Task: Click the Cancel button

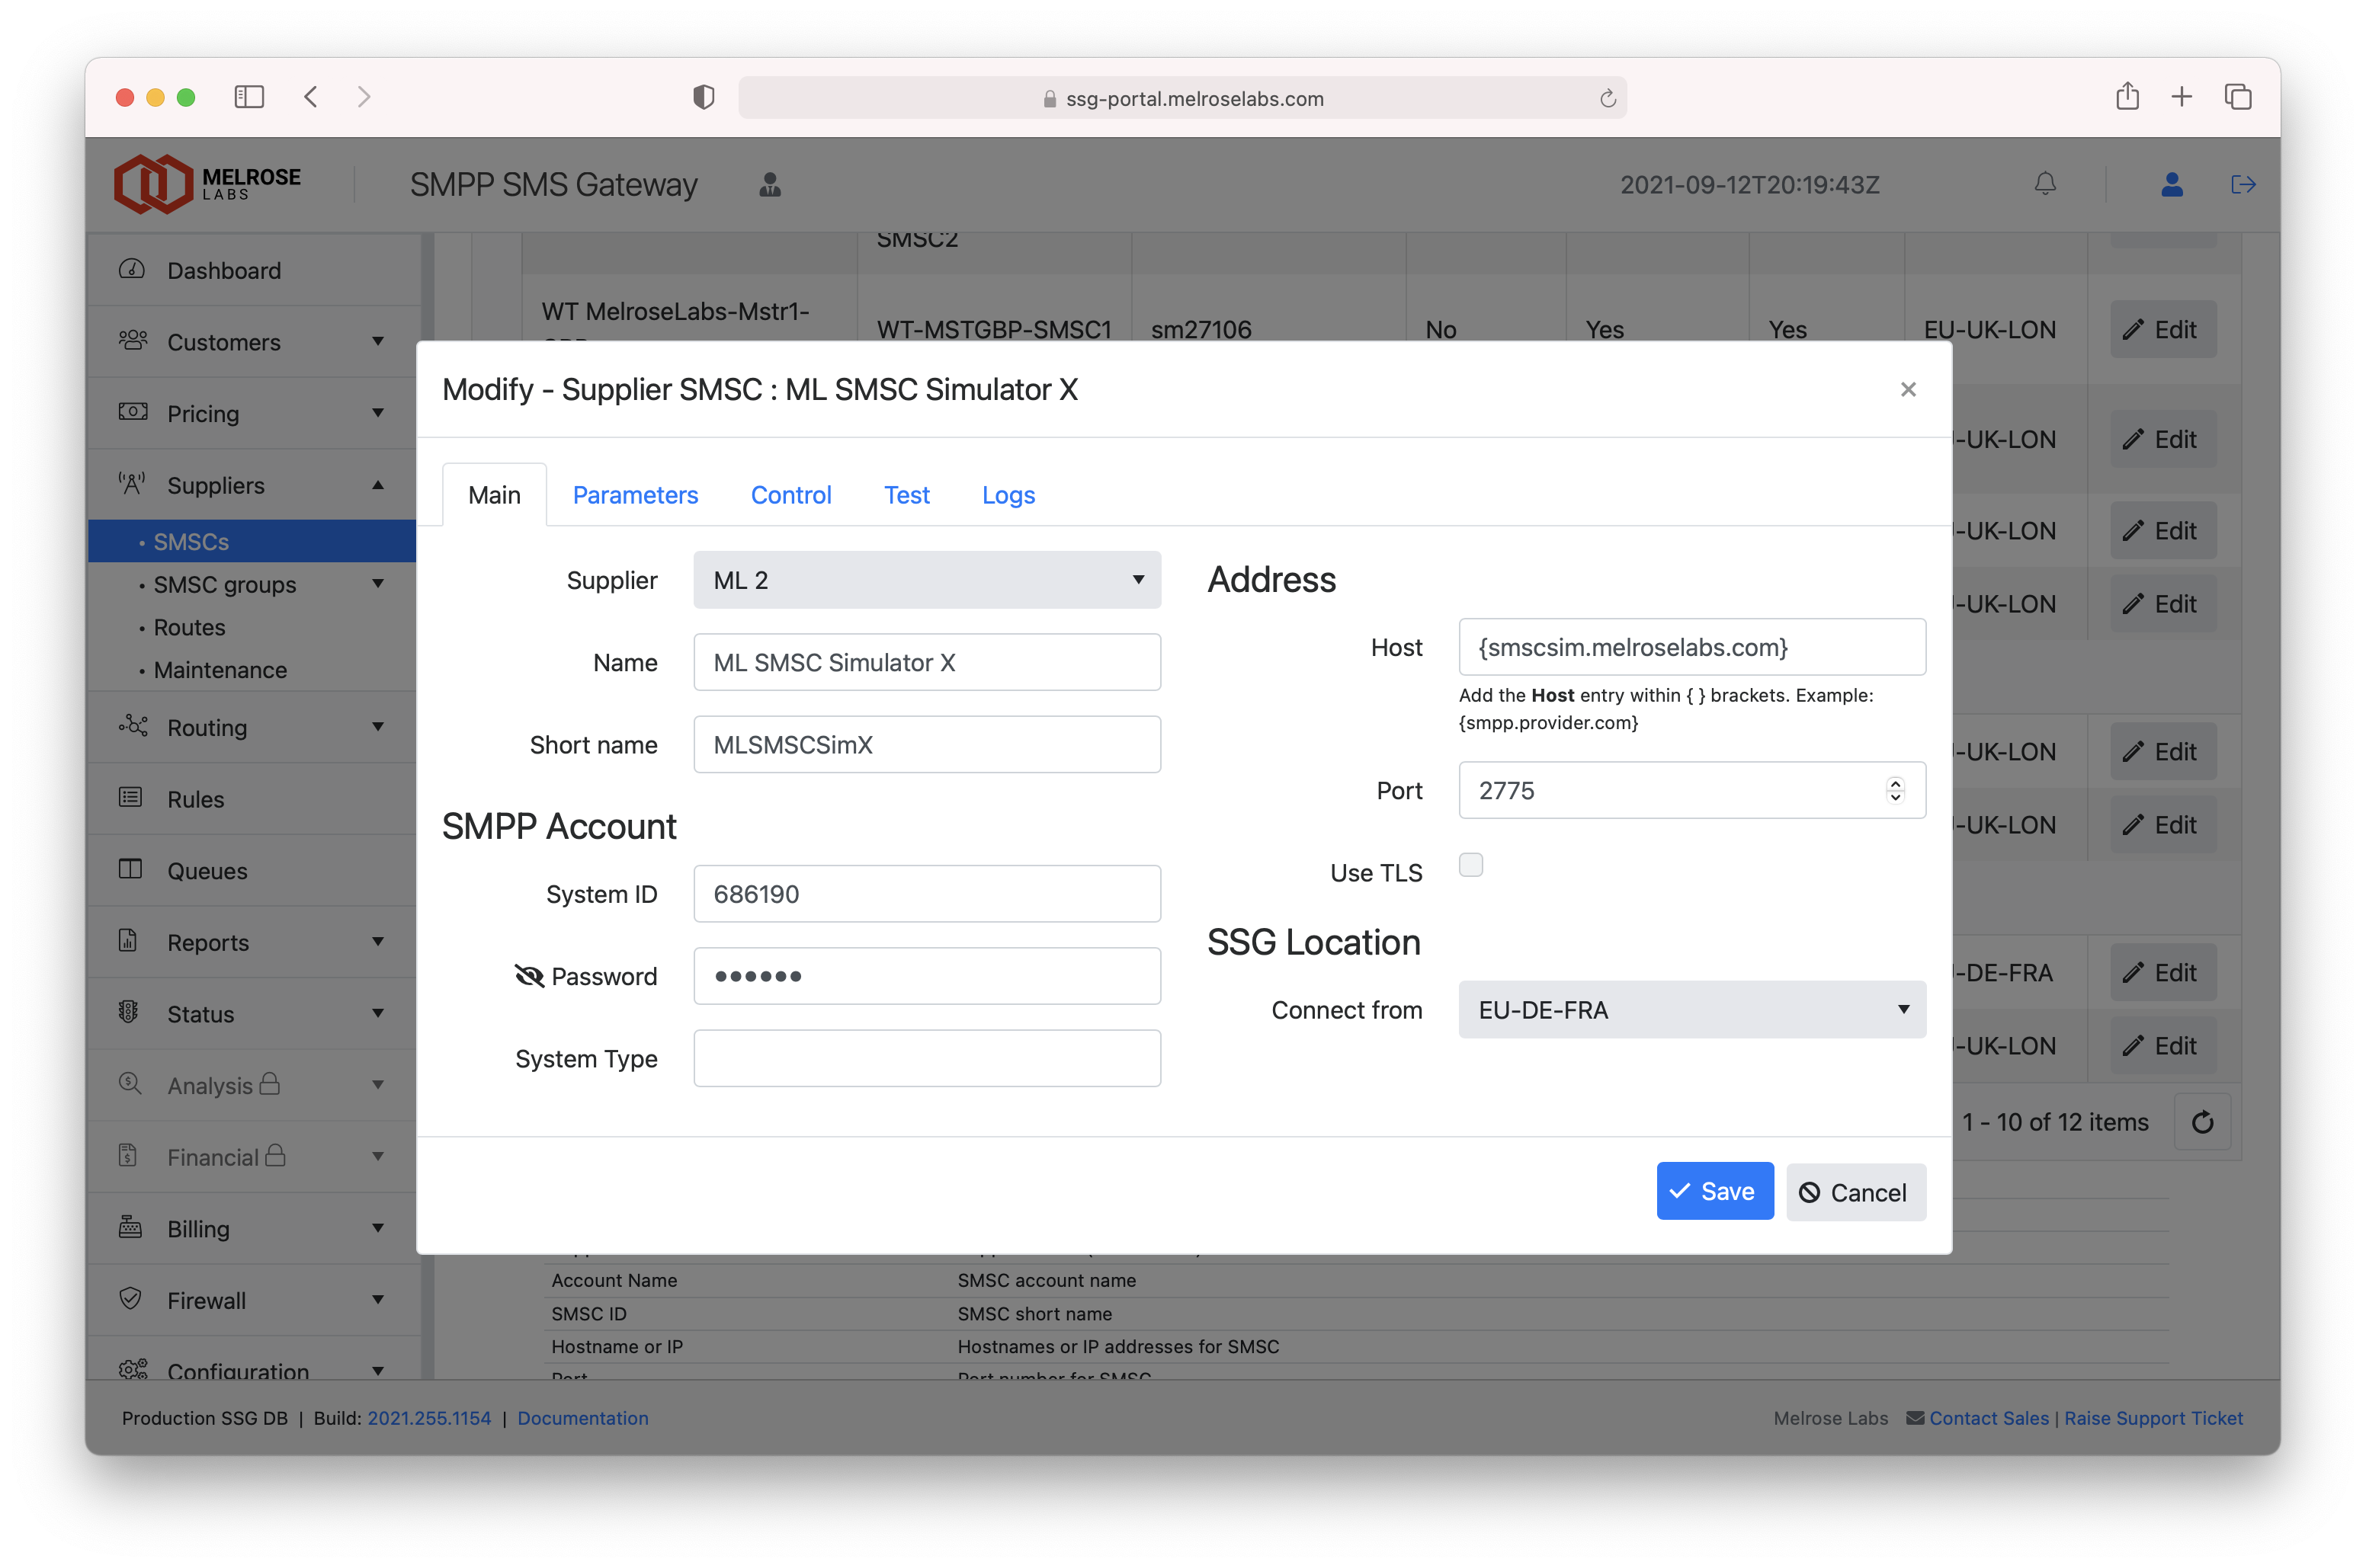Action: tap(1855, 1192)
